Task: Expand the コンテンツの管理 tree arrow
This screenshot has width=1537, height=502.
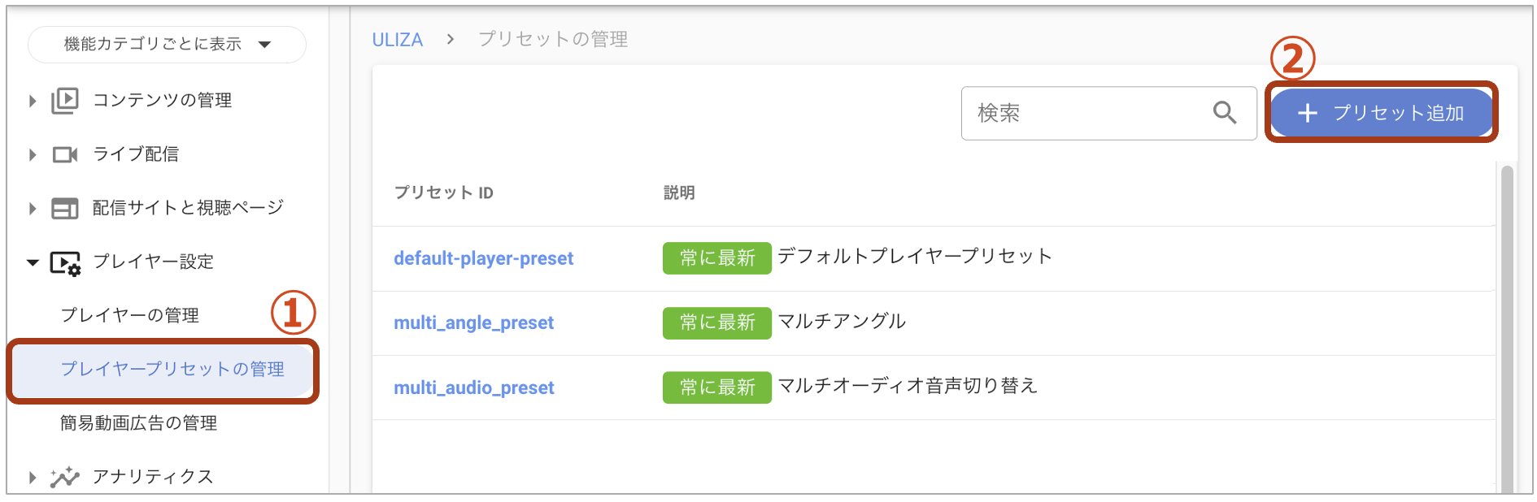Action: pyautogui.click(x=33, y=101)
